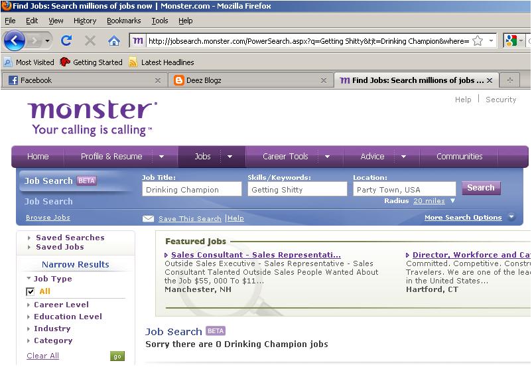Viewport: 532px width, 367px height.
Task: Click the Skills/Keywords input field
Action: 298,189
